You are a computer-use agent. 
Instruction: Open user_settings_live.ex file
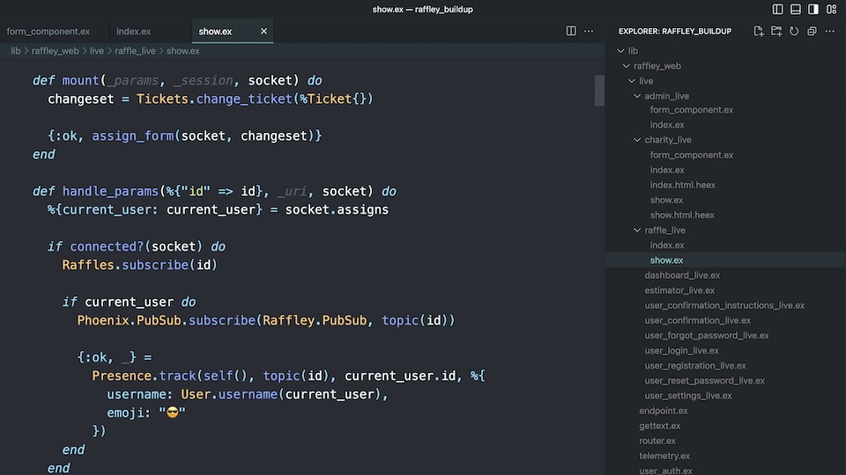point(688,396)
